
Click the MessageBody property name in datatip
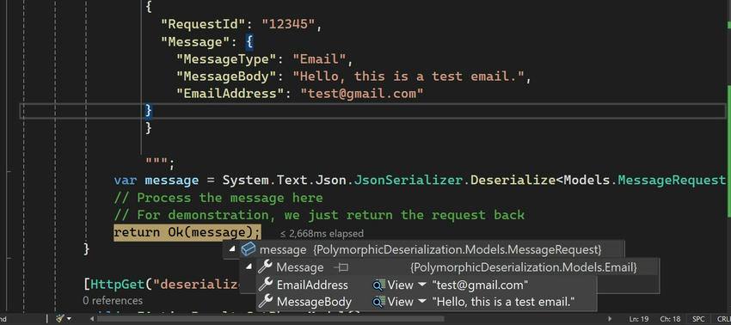point(314,302)
